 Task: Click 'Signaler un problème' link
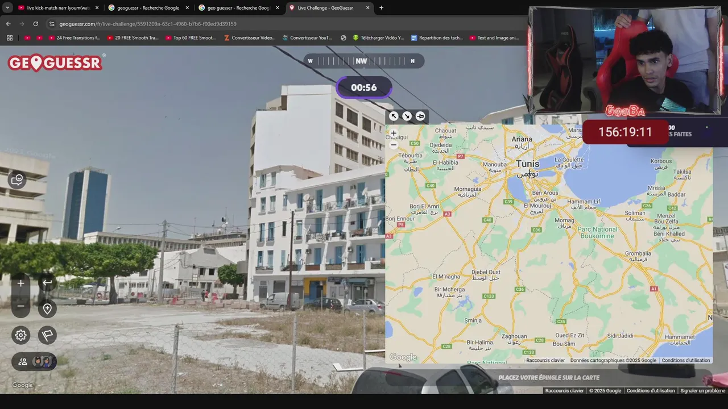[702, 391]
